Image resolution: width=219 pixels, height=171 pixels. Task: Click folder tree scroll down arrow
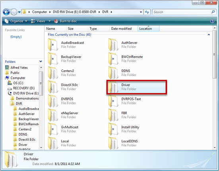click(x=41, y=148)
